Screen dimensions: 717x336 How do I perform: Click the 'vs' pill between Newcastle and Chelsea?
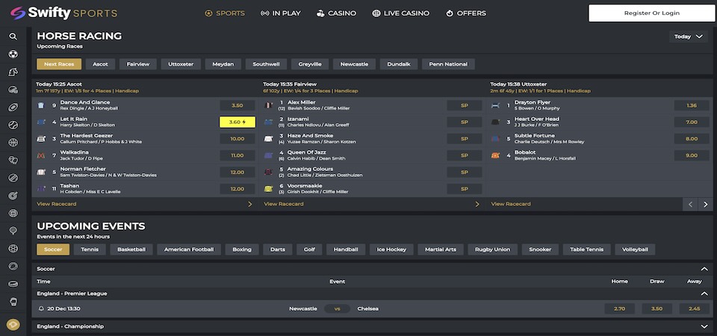click(x=337, y=308)
